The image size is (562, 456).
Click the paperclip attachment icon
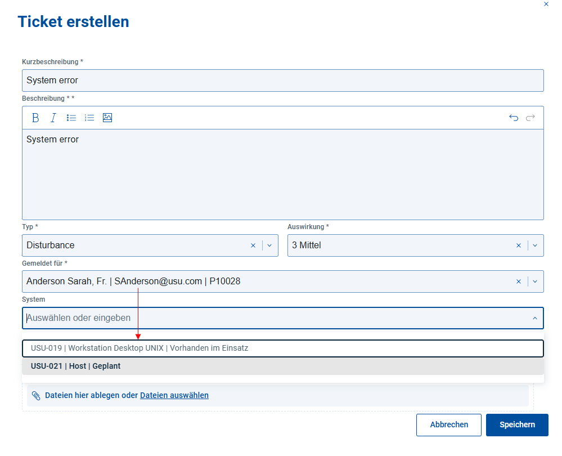36,395
